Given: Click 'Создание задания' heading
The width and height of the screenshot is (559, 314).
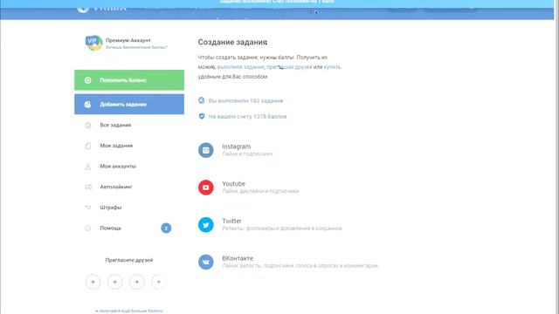Looking at the screenshot, I should pyautogui.click(x=232, y=42).
